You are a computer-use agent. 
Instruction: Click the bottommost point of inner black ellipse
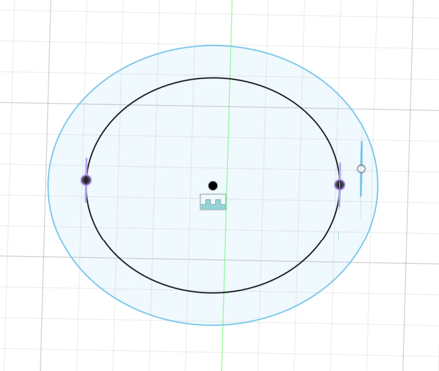(x=213, y=293)
